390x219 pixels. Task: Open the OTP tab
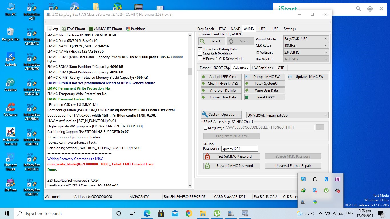[x=281, y=68]
